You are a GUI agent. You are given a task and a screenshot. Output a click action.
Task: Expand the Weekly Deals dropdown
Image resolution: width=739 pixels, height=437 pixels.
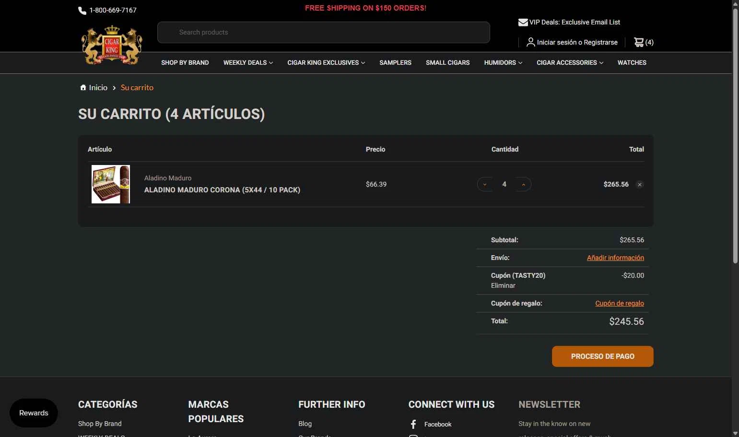click(x=248, y=63)
